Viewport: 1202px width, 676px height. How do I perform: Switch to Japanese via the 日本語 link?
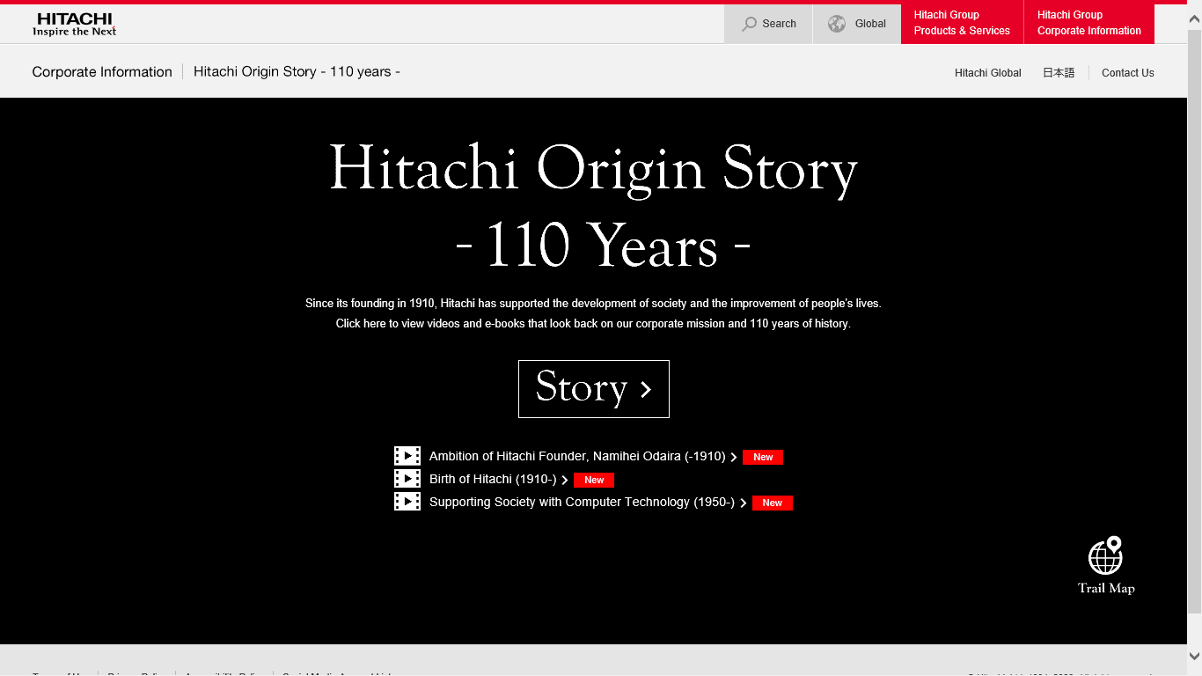point(1059,73)
